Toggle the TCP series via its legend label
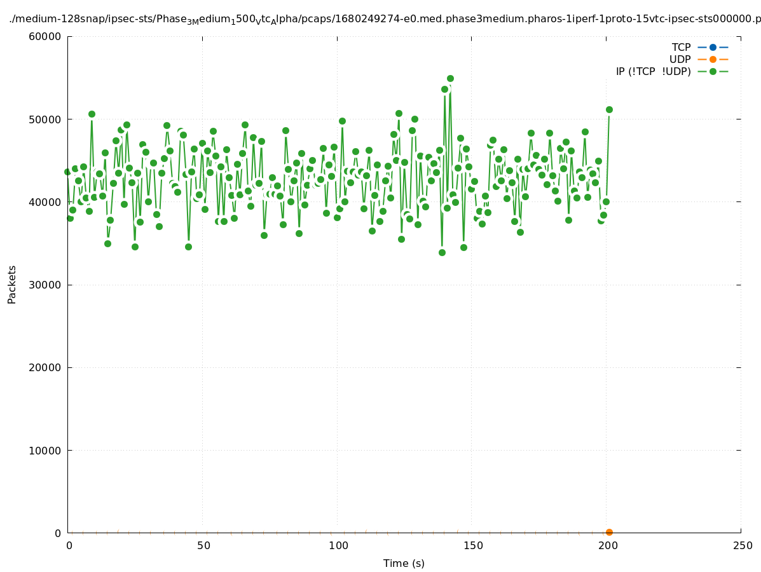Screen dimensions: 761x572 (681, 47)
